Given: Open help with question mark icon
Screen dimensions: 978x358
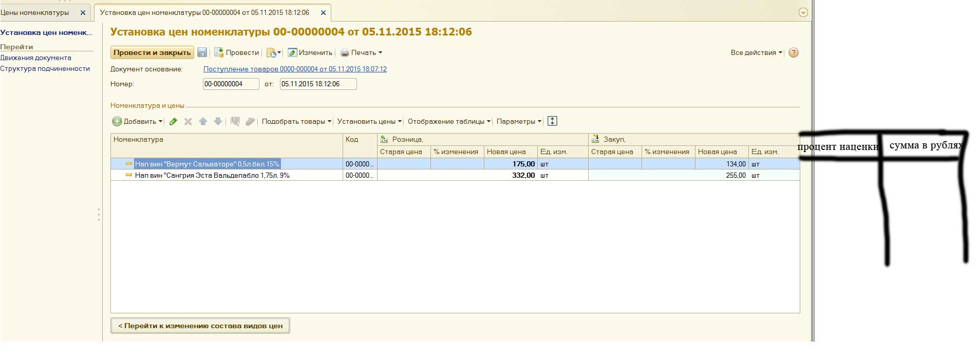Looking at the screenshot, I should point(794,52).
